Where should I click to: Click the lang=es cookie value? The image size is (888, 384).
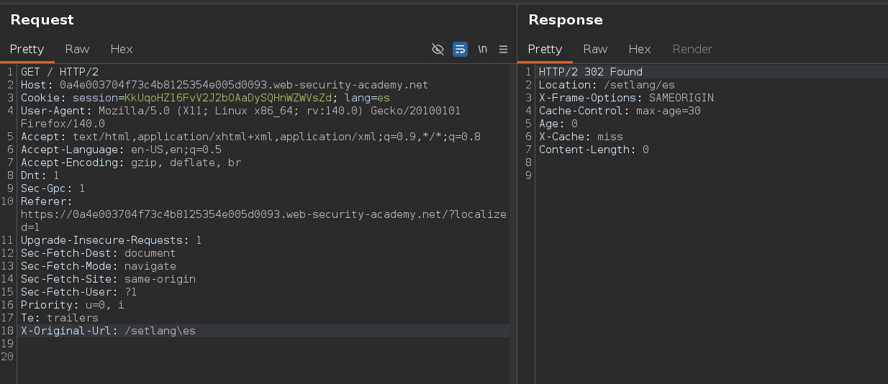(367, 98)
